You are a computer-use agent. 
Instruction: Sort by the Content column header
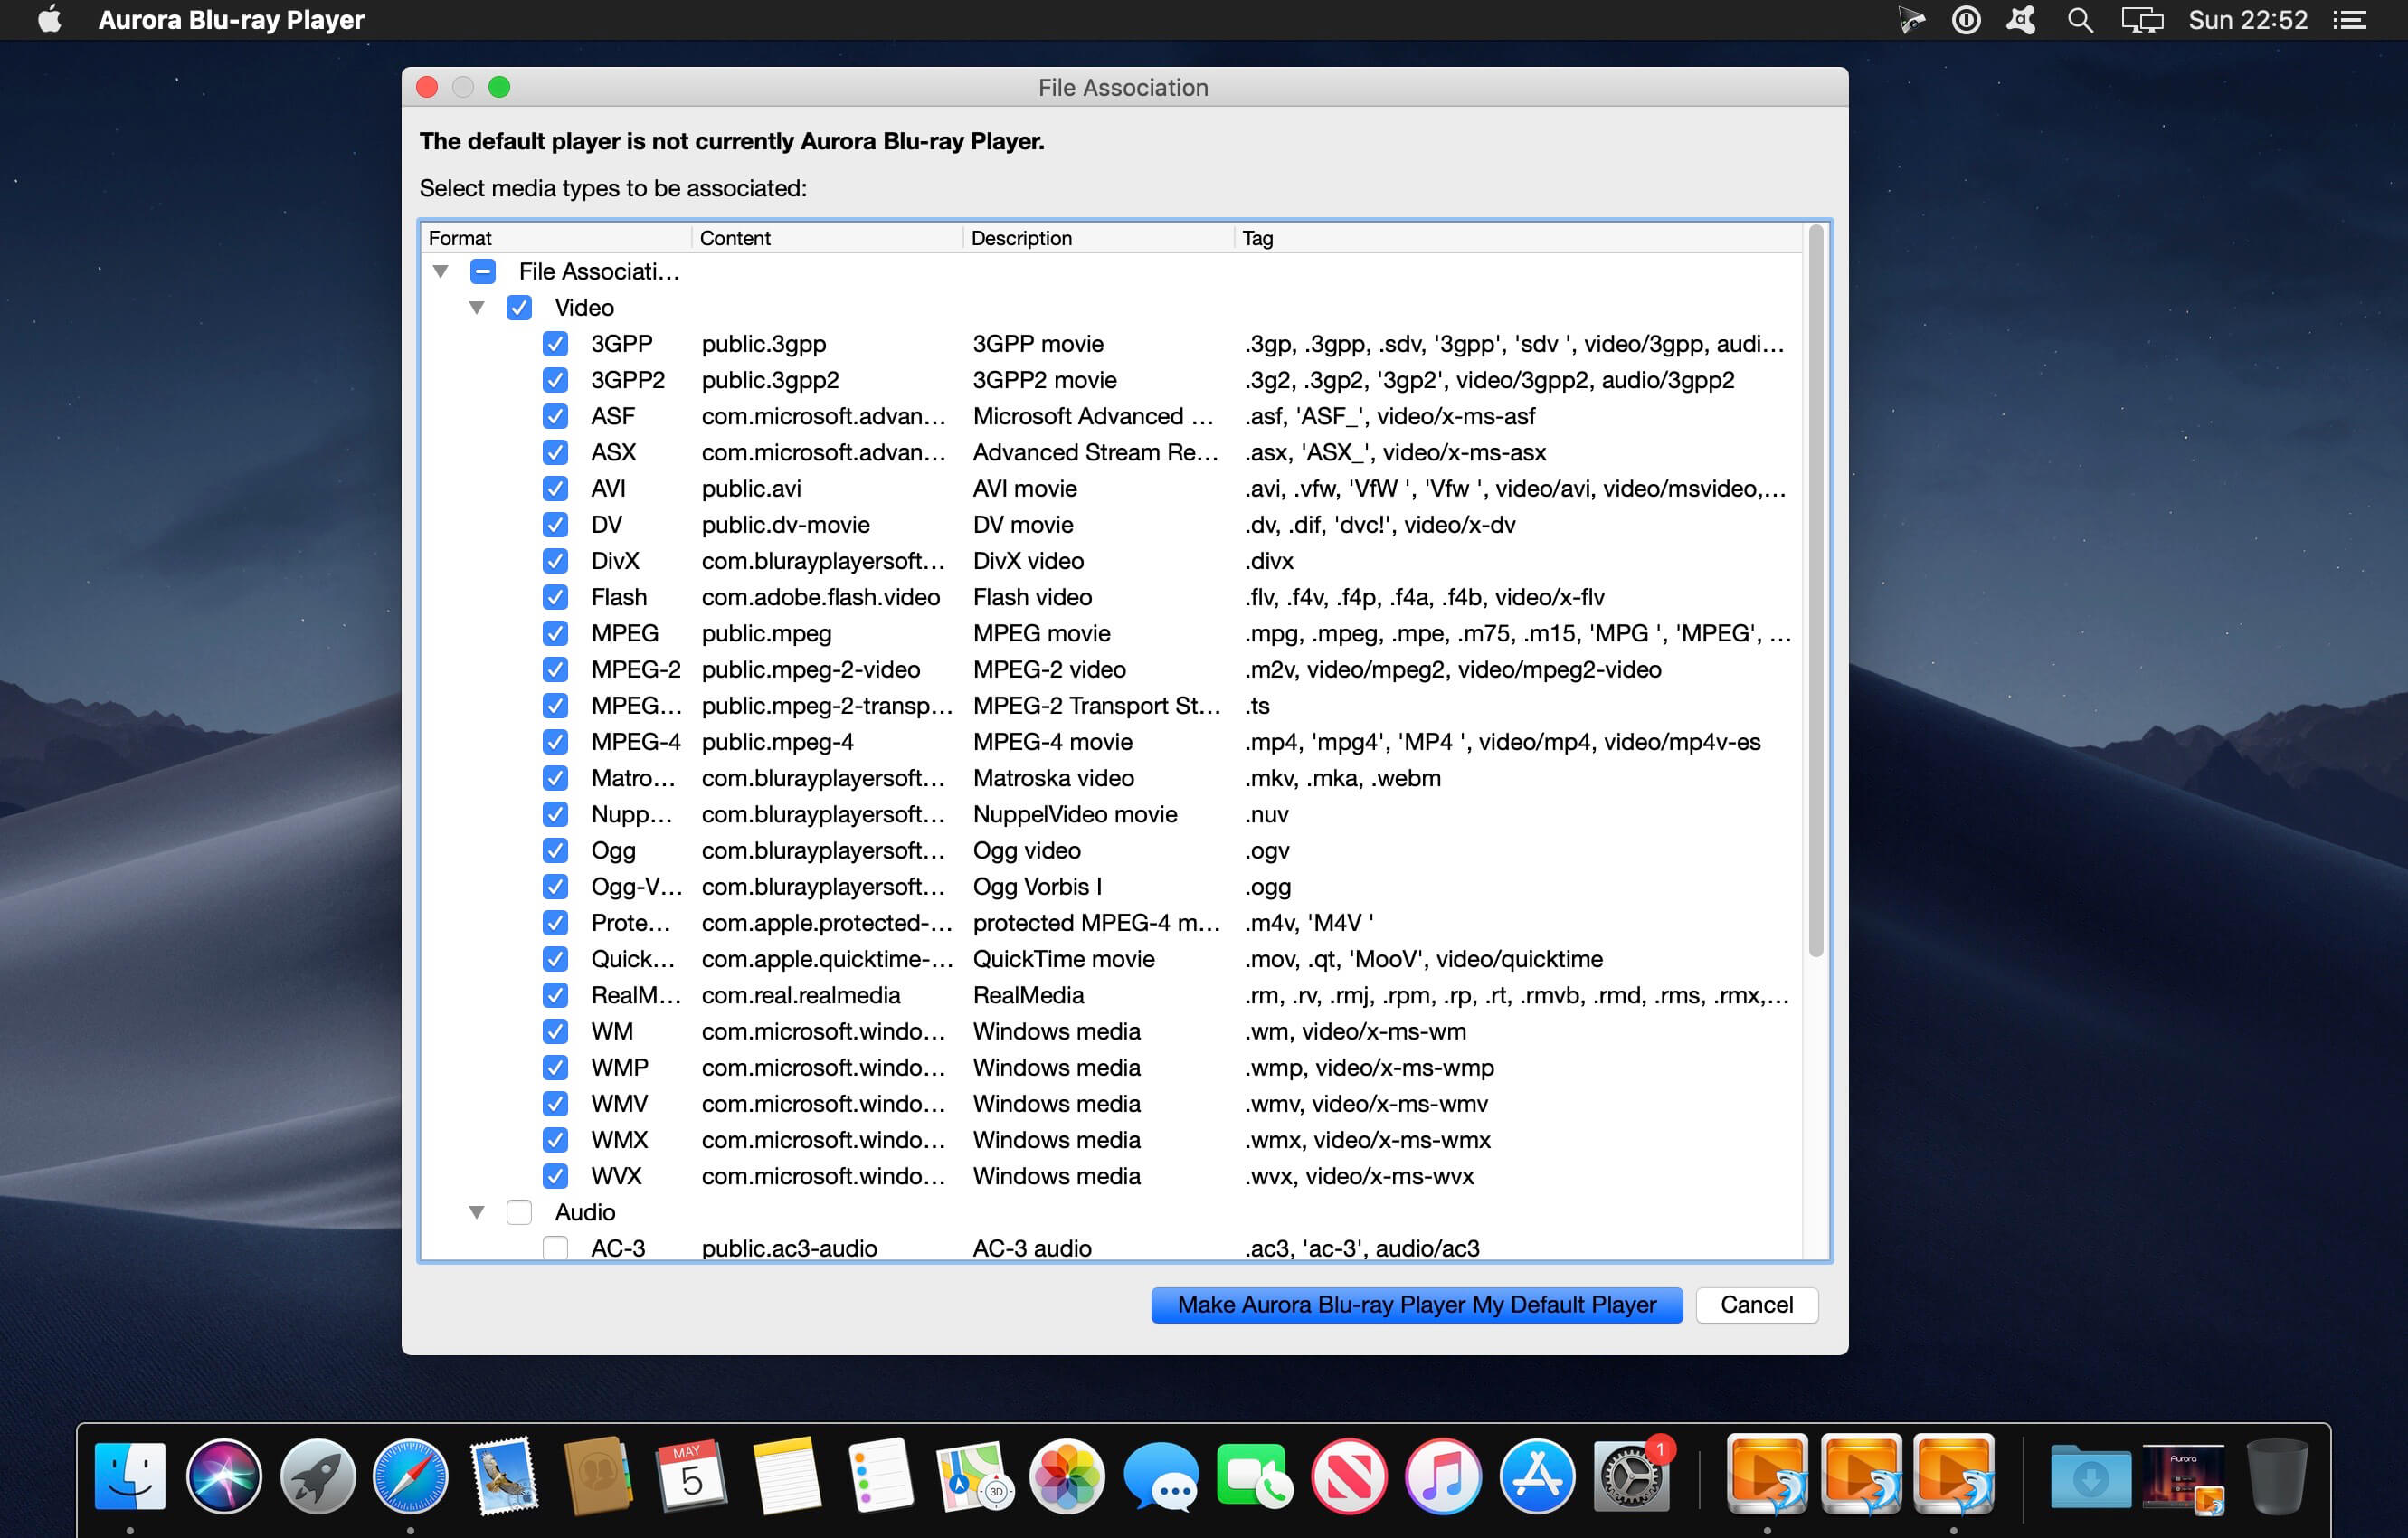click(x=827, y=238)
